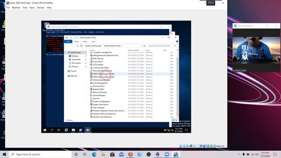Viewport: 281px width, 158px height.
Task: Select the Recovery Drive icon
Action: coord(91,86)
